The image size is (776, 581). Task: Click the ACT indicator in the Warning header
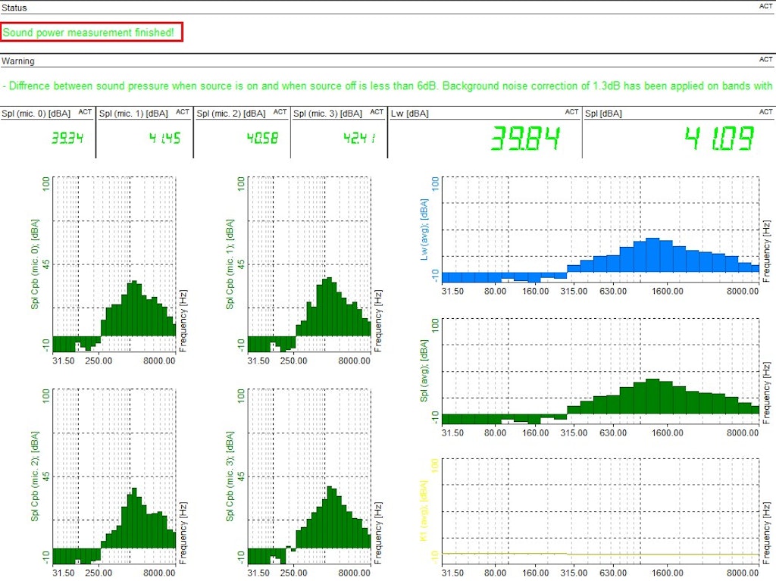pyautogui.click(x=765, y=59)
